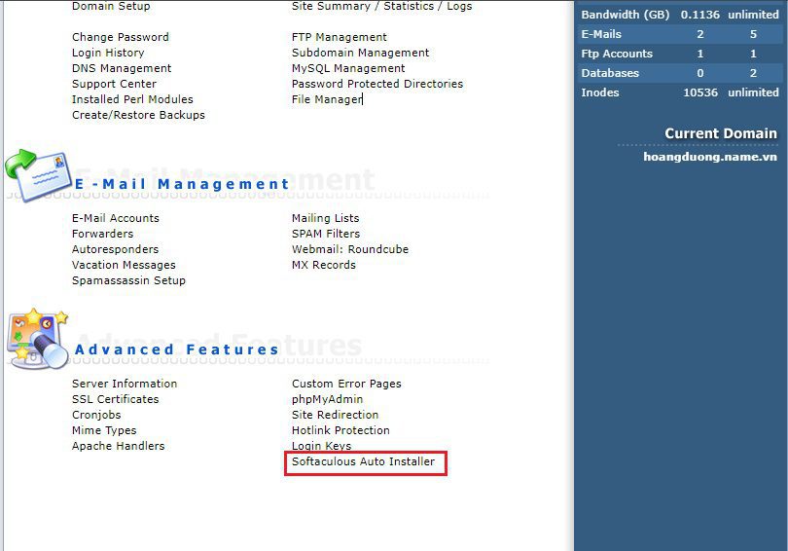Click the Advanced Features stars icon
The width and height of the screenshot is (788, 551).
[x=37, y=338]
